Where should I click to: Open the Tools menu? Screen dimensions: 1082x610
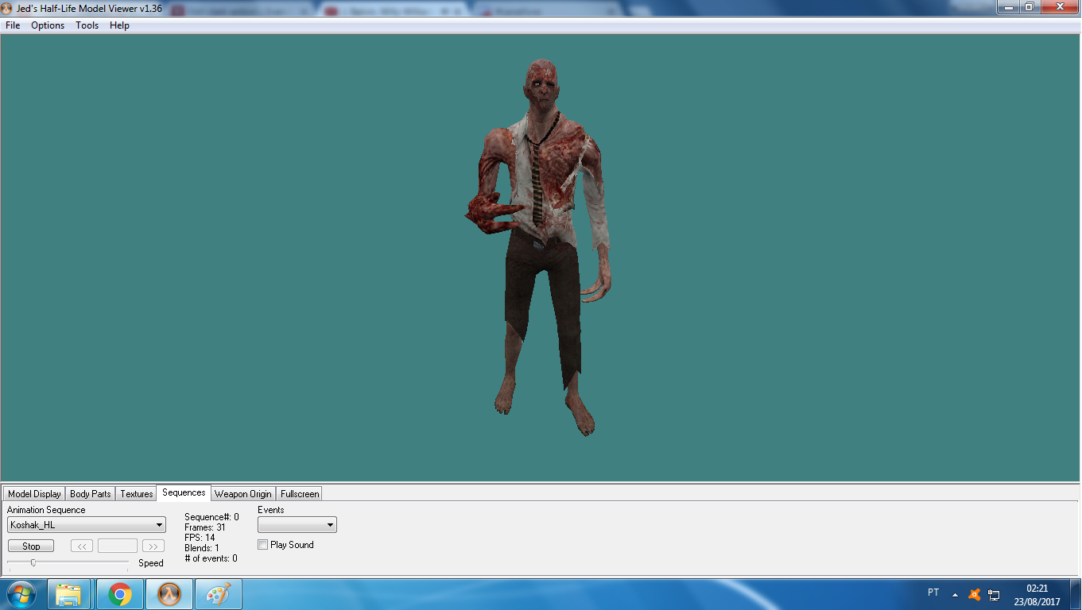coord(87,25)
